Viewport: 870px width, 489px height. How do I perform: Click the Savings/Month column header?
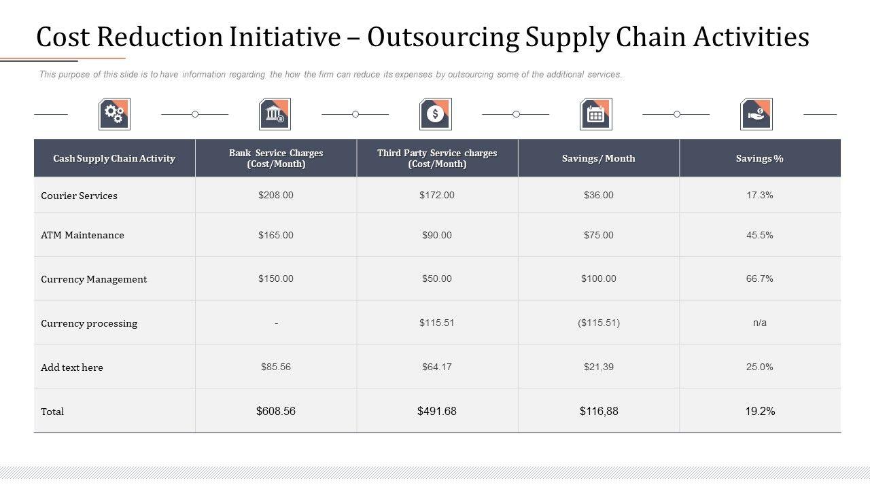(598, 158)
